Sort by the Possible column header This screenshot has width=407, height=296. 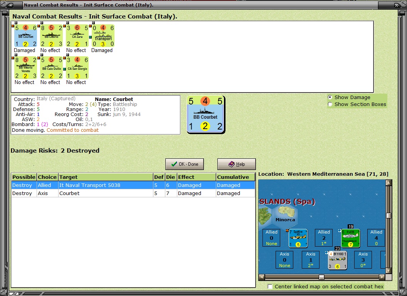(x=24, y=177)
